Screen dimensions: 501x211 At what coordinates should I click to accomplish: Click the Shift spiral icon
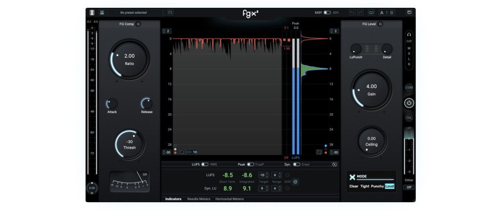[x=296, y=182]
